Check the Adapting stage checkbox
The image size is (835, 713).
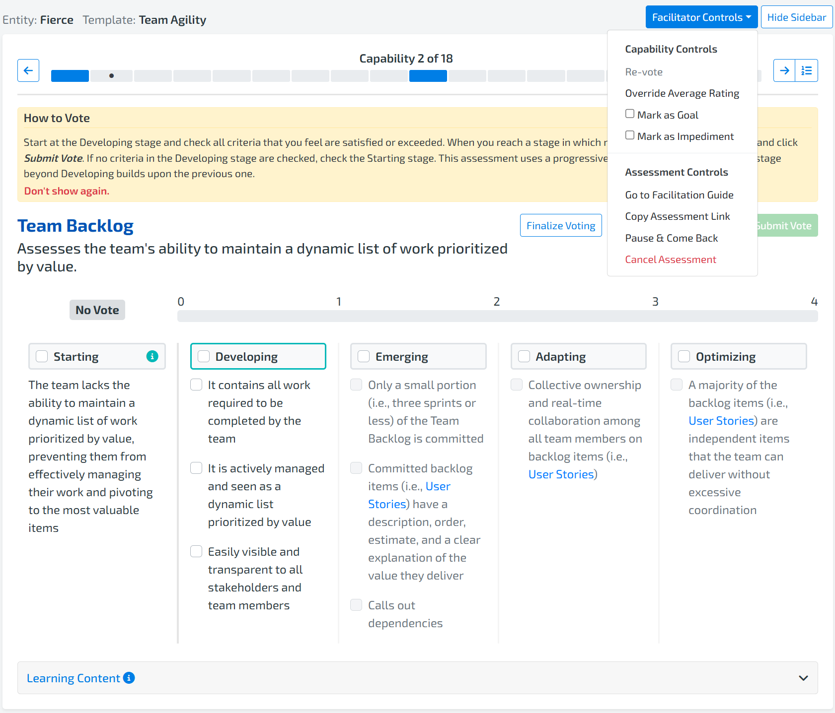(524, 356)
